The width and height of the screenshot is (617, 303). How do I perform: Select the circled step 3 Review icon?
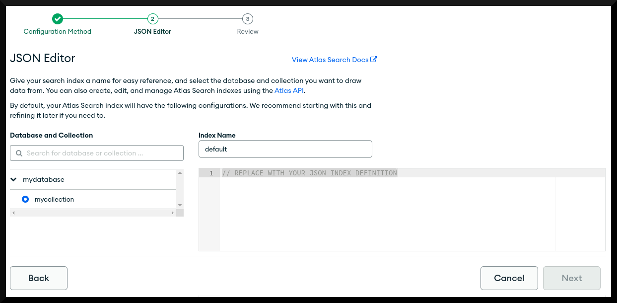247,19
